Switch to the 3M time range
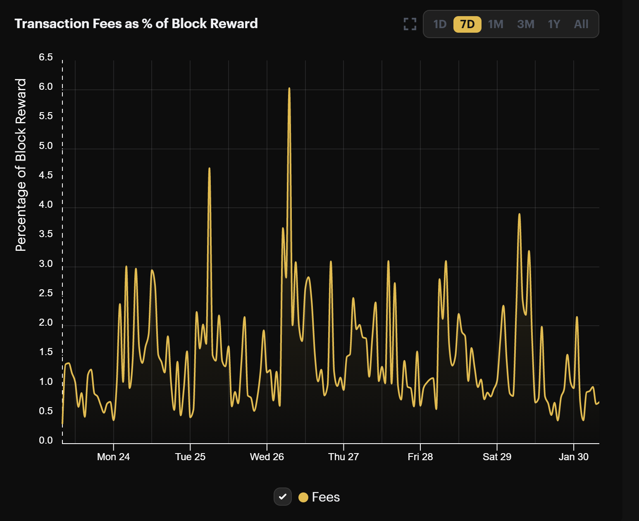Viewport: 639px width, 521px height. 526,24
